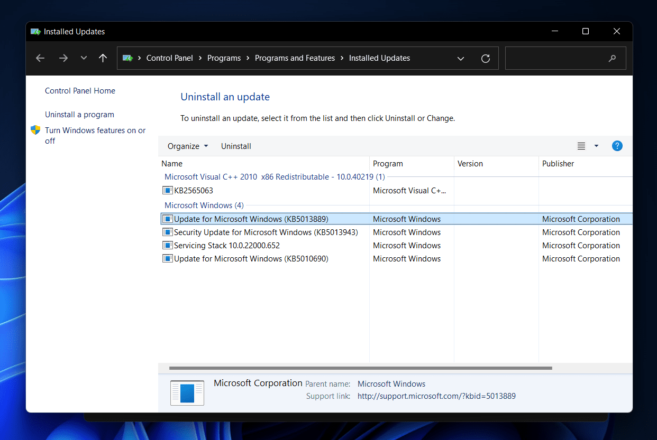Viewport: 657px width, 440px height.
Task: Click the back navigation arrow
Action: pos(40,58)
